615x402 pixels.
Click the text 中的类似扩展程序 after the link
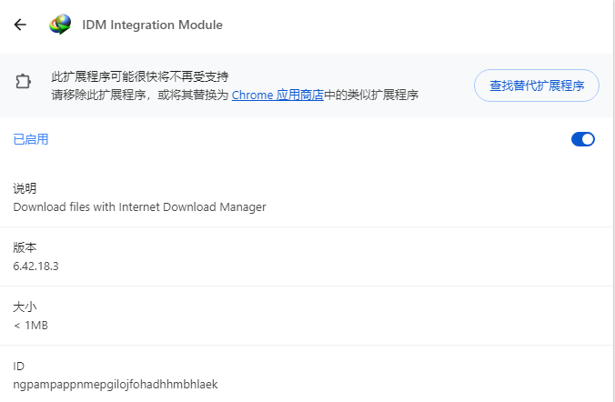click(x=371, y=95)
